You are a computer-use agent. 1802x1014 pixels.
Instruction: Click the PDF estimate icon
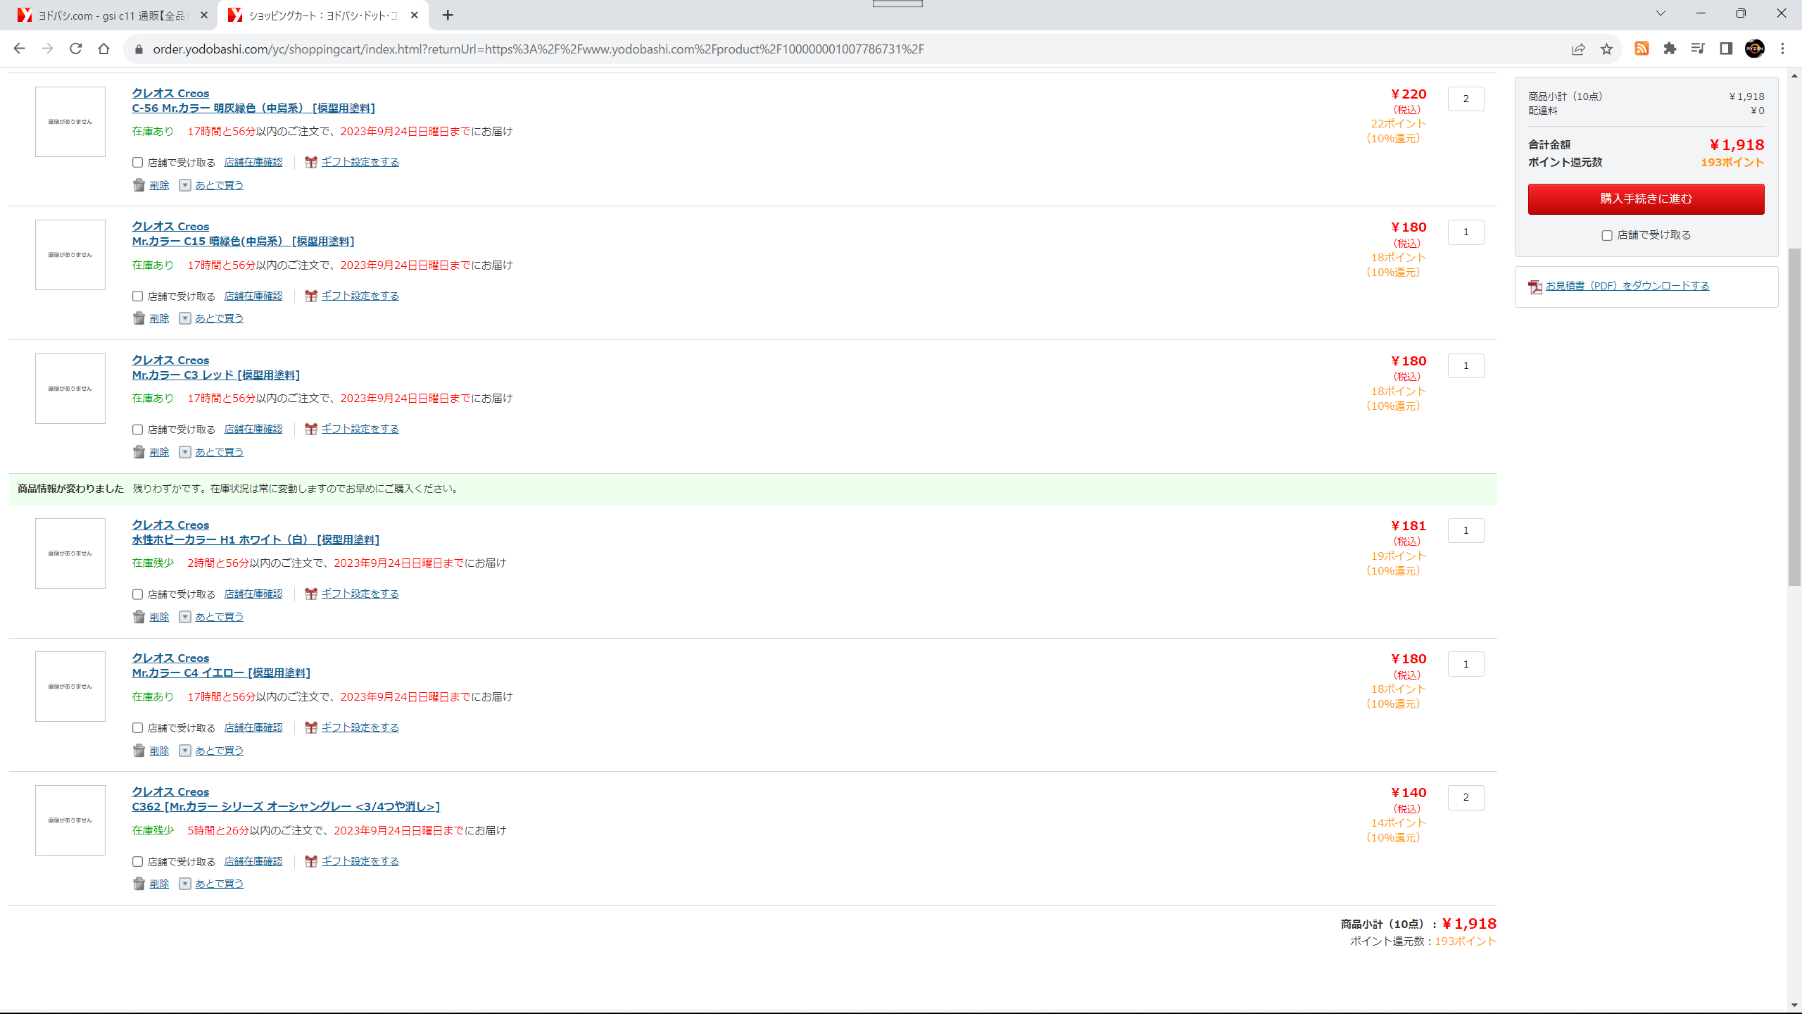point(1535,287)
